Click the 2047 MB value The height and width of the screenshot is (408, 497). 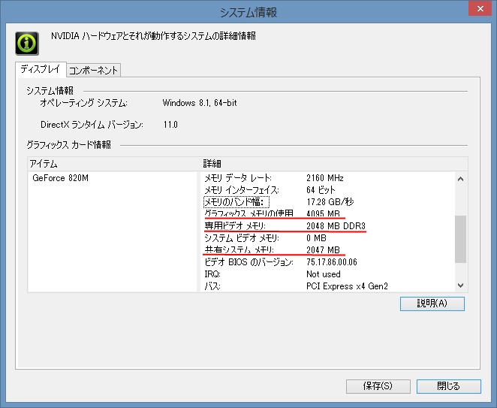point(323,250)
